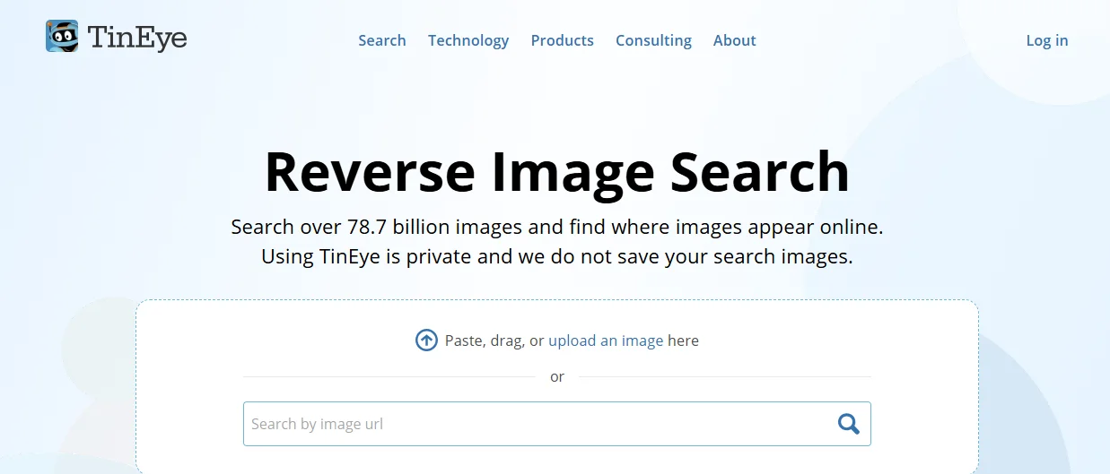Focus the 'Search by image url' field

[557, 424]
